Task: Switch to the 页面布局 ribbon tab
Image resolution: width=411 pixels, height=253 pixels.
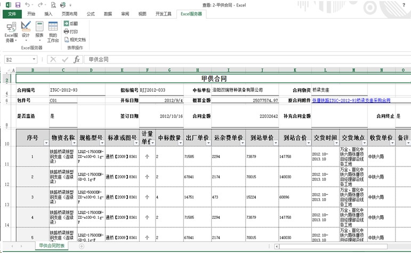Action: coord(68,14)
